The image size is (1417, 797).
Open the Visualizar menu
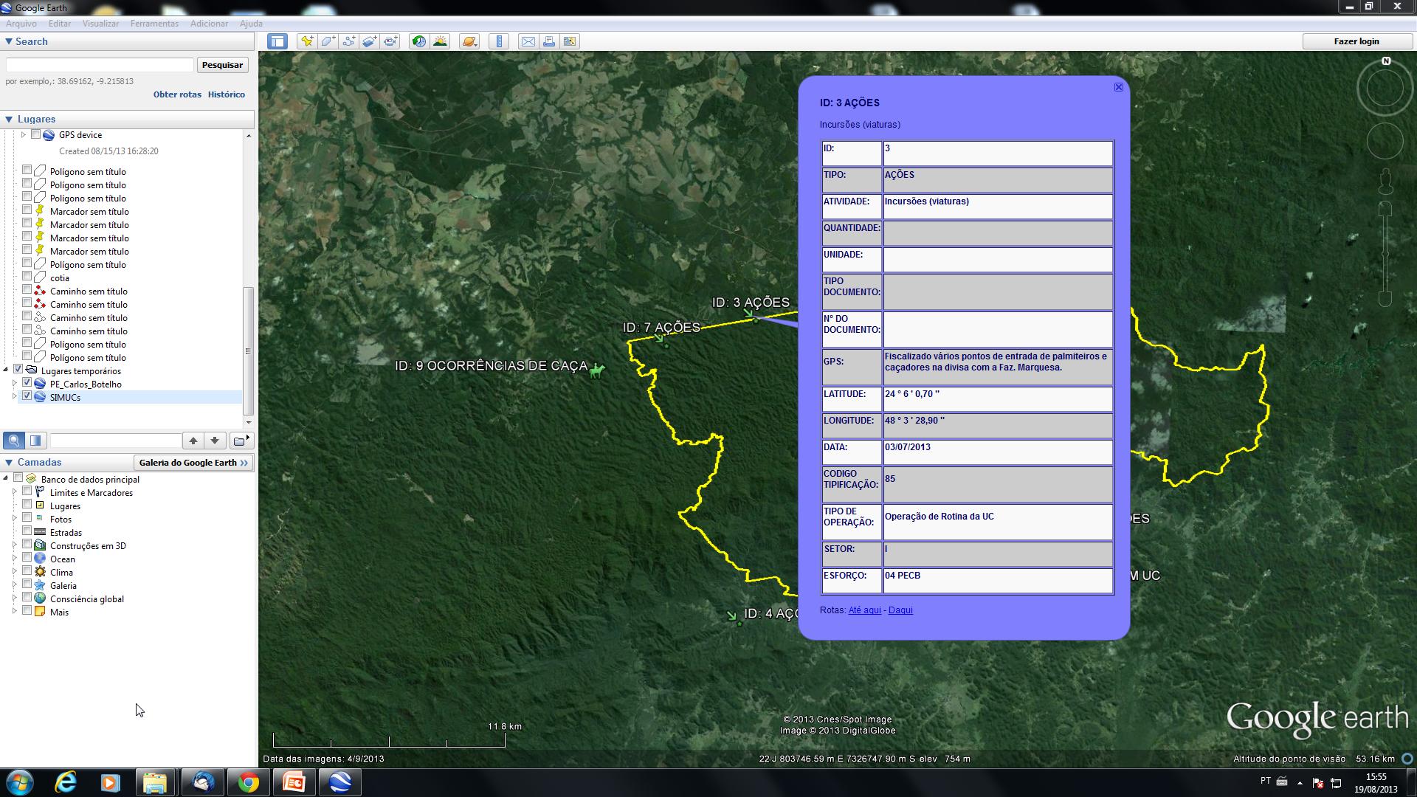point(100,24)
